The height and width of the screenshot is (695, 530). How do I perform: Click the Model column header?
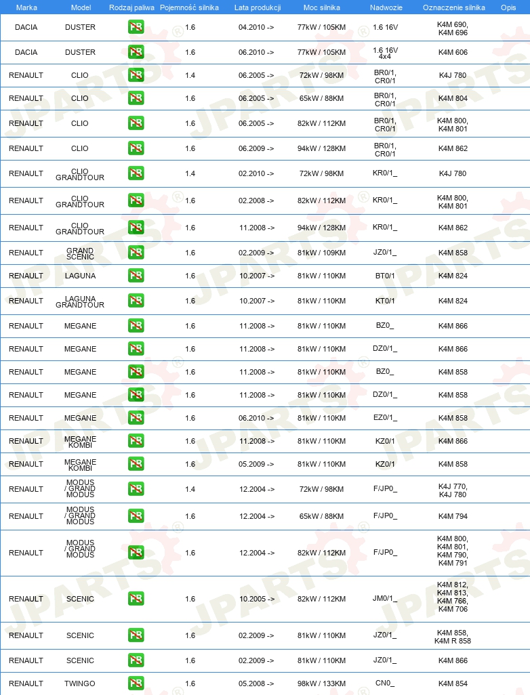click(x=81, y=7)
